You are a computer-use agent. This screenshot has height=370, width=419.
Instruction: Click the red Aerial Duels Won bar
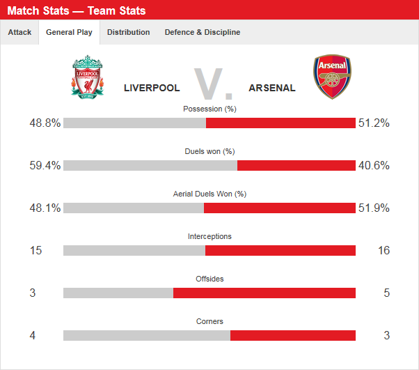coord(279,208)
